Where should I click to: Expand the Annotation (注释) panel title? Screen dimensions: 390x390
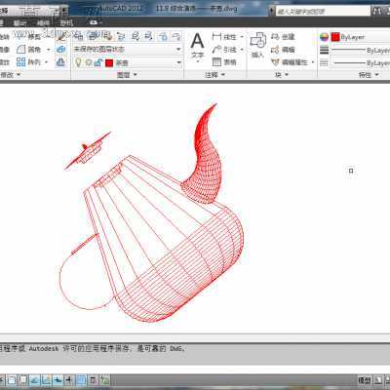pyautogui.click(x=214, y=75)
